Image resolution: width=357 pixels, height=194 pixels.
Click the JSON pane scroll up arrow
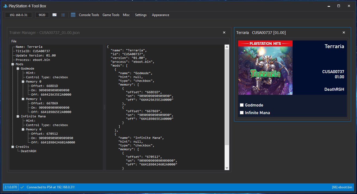227,47
